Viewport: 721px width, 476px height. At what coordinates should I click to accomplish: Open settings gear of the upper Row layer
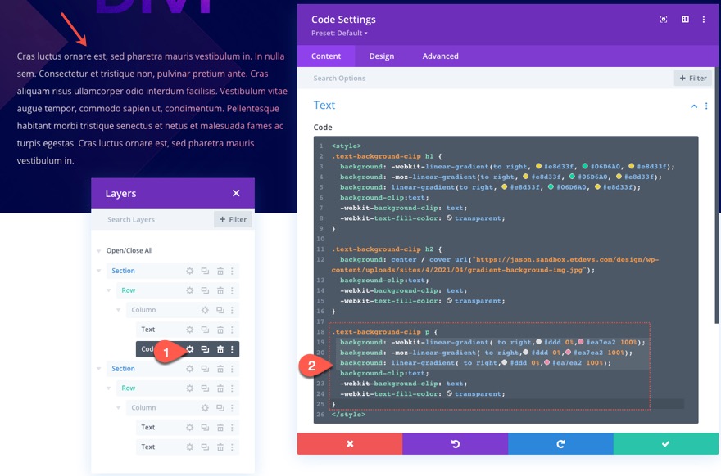click(189, 290)
